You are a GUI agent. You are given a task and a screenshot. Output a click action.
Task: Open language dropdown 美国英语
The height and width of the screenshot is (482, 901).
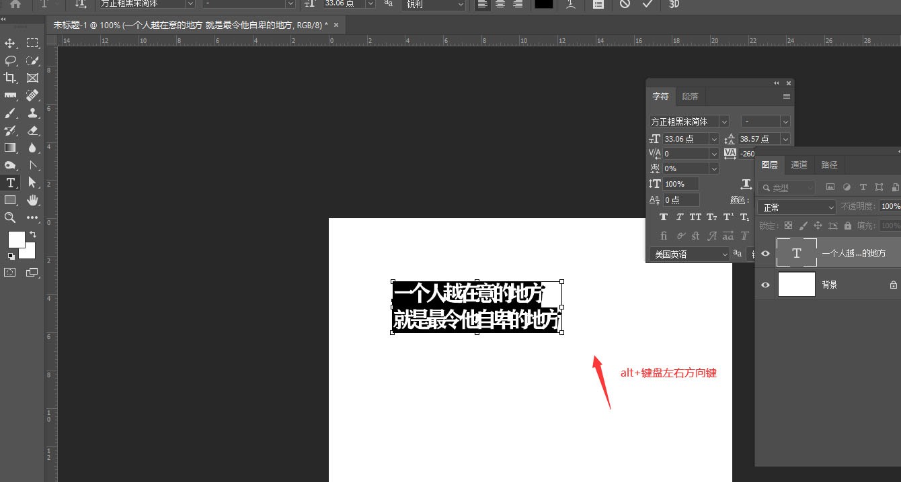click(x=689, y=254)
